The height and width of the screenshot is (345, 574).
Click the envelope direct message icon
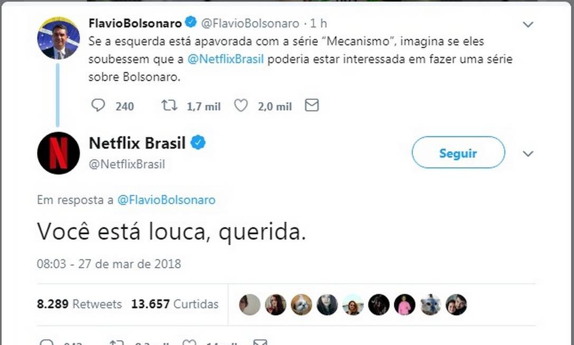(312, 106)
